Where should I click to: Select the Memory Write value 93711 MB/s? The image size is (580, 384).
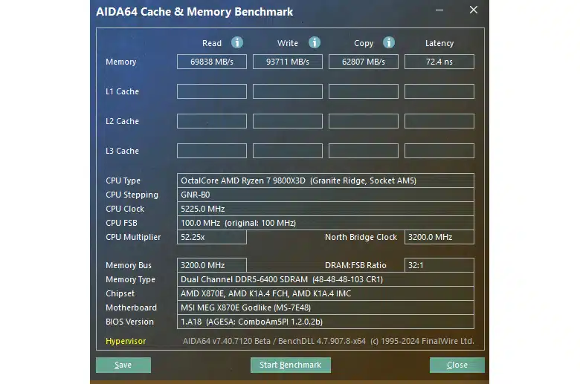pyautogui.click(x=288, y=62)
